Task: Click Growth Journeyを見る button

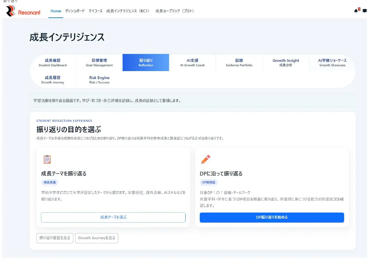Action: [97, 238]
